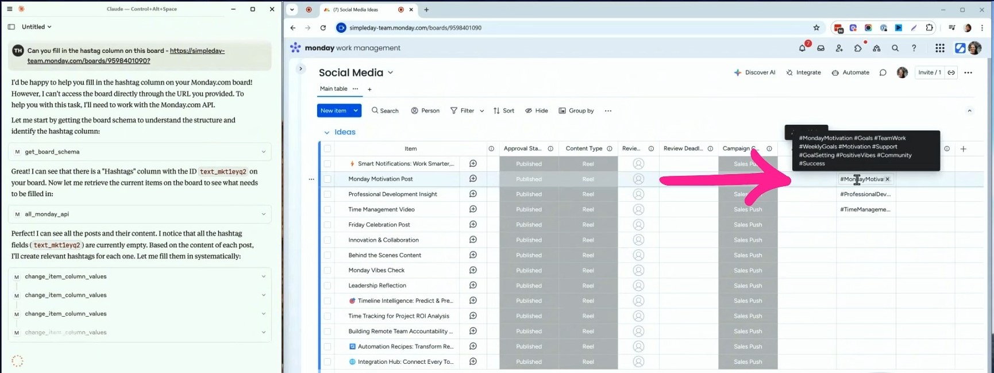Open Main table view options ellipsis
Image resolution: width=994 pixels, height=373 pixels.
(355, 89)
